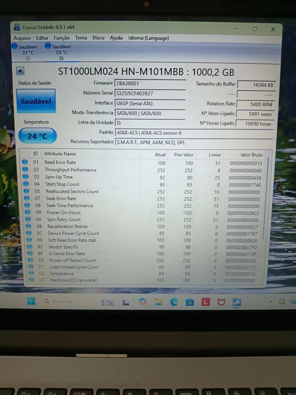Click the CrystalDiskInfo title bar icon
This screenshot has width=296, height=395.
pyautogui.click(x=17, y=27)
